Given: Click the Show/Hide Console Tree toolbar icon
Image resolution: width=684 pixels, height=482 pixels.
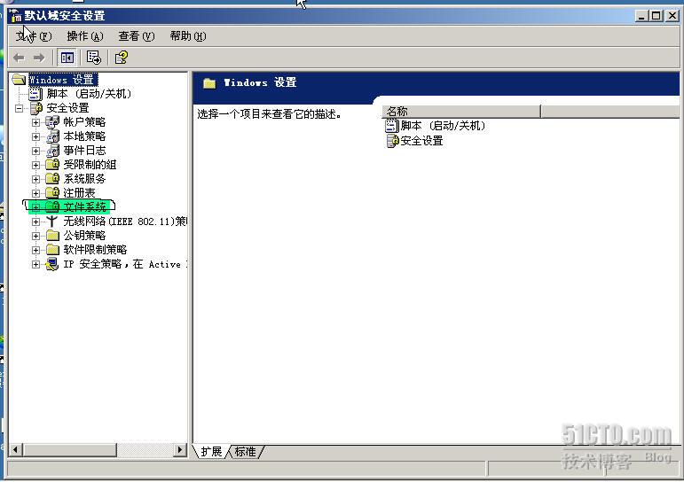Looking at the screenshot, I should point(67,58).
